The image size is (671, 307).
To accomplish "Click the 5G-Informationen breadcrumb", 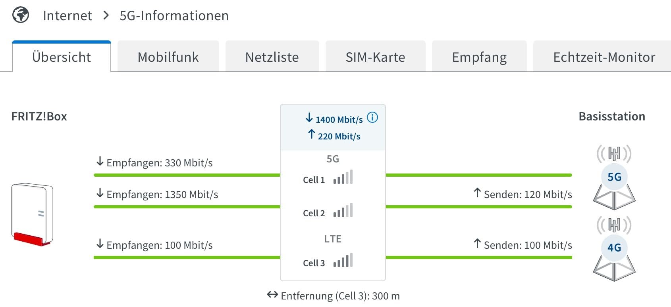I will tap(174, 15).
